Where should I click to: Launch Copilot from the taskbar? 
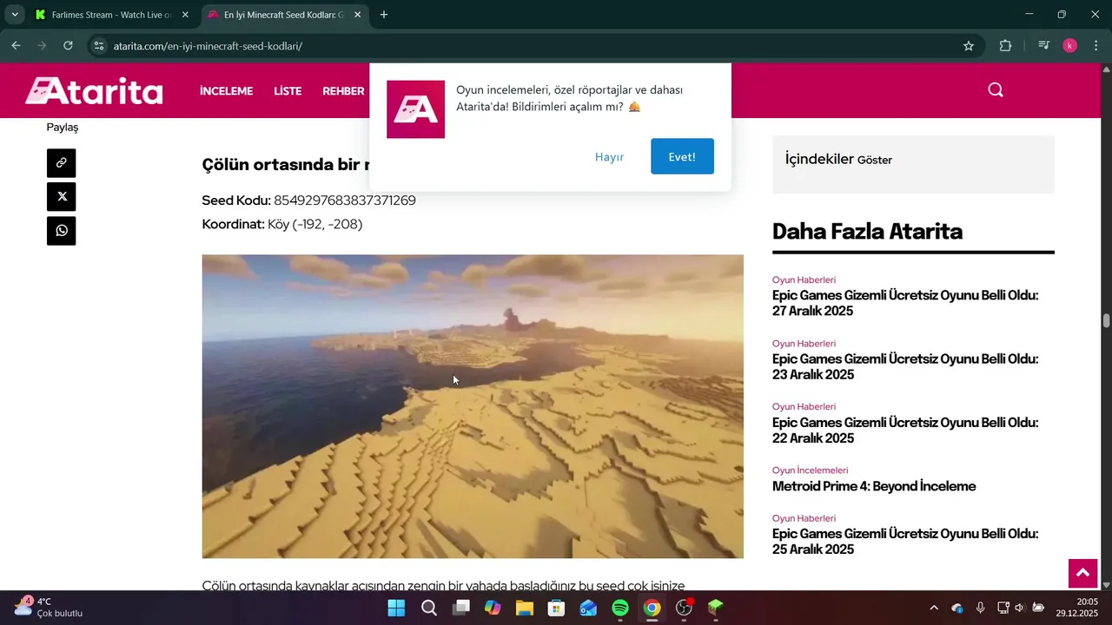(493, 608)
